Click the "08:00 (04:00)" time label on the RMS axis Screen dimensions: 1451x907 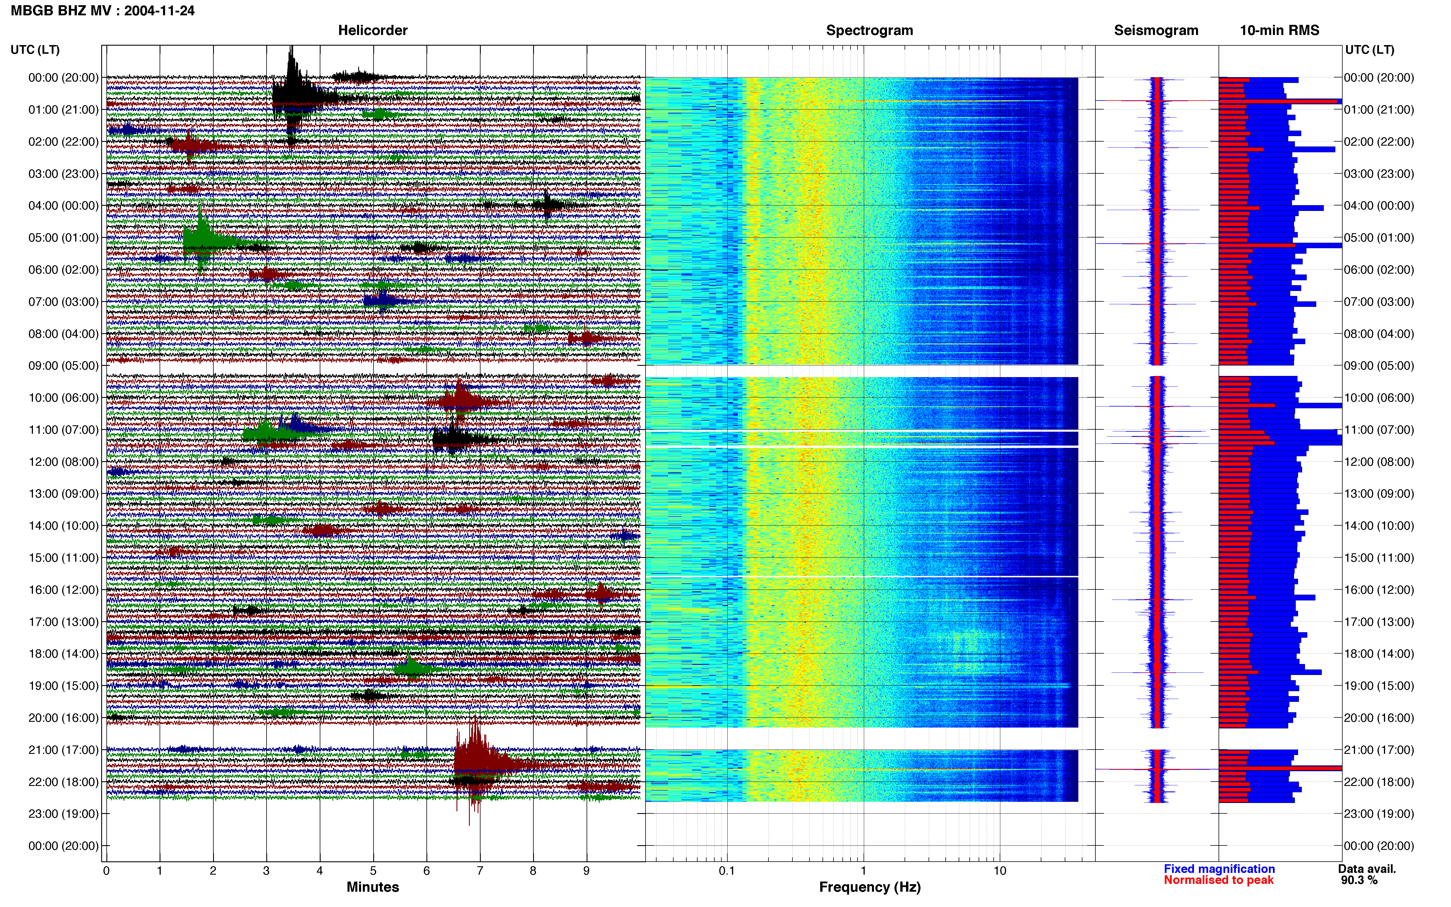coord(1379,333)
